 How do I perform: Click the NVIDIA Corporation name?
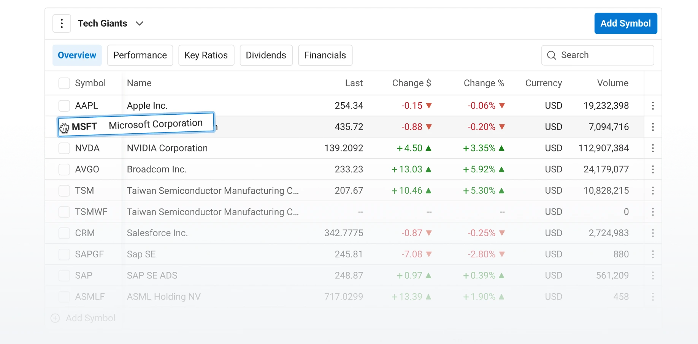(167, 148)
